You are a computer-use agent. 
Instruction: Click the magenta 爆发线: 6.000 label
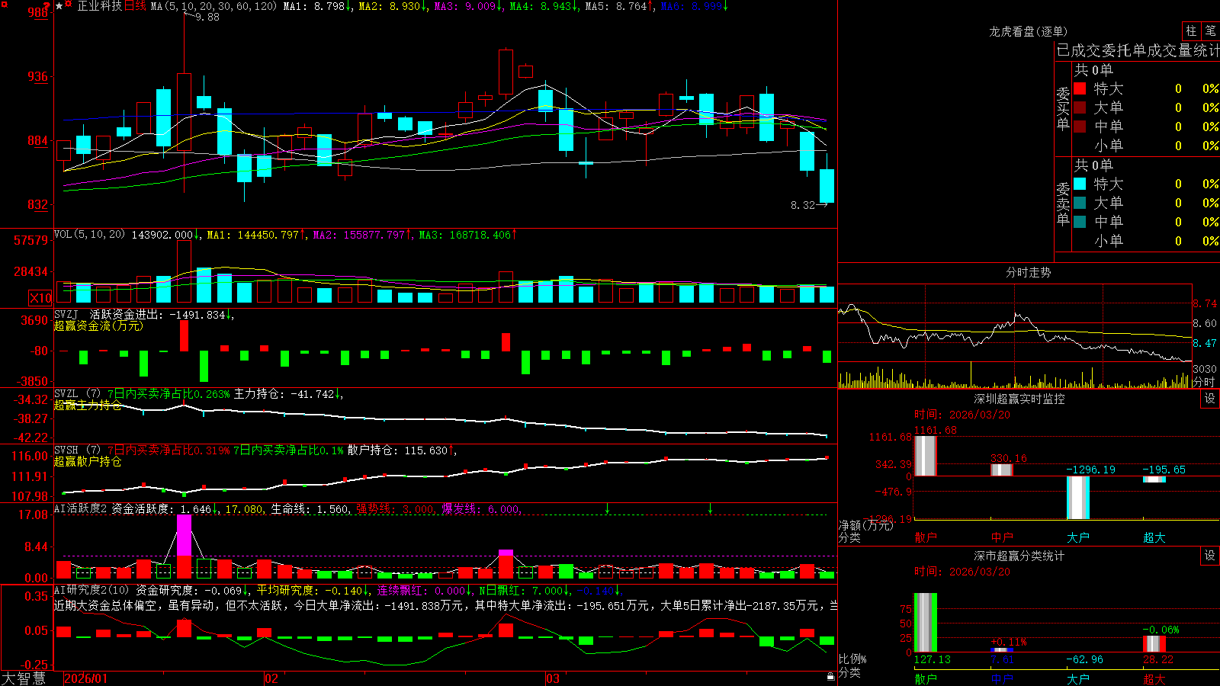[x=482, y=509]
